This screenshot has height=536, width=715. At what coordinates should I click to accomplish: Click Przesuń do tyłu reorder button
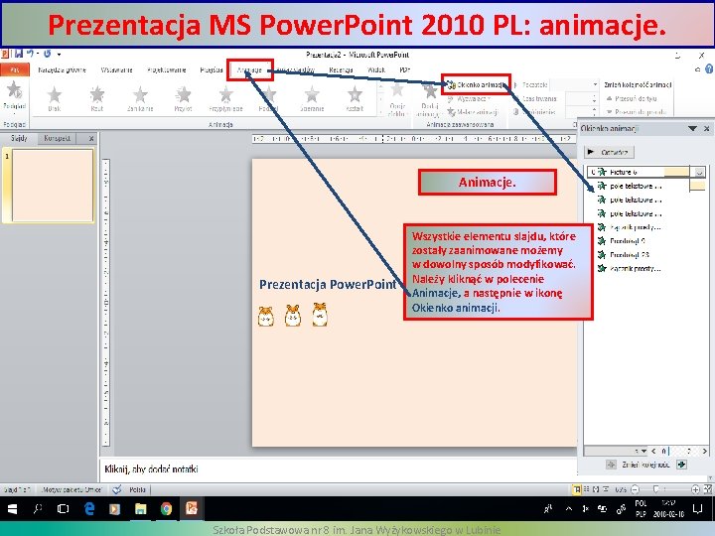pos(632,98)
